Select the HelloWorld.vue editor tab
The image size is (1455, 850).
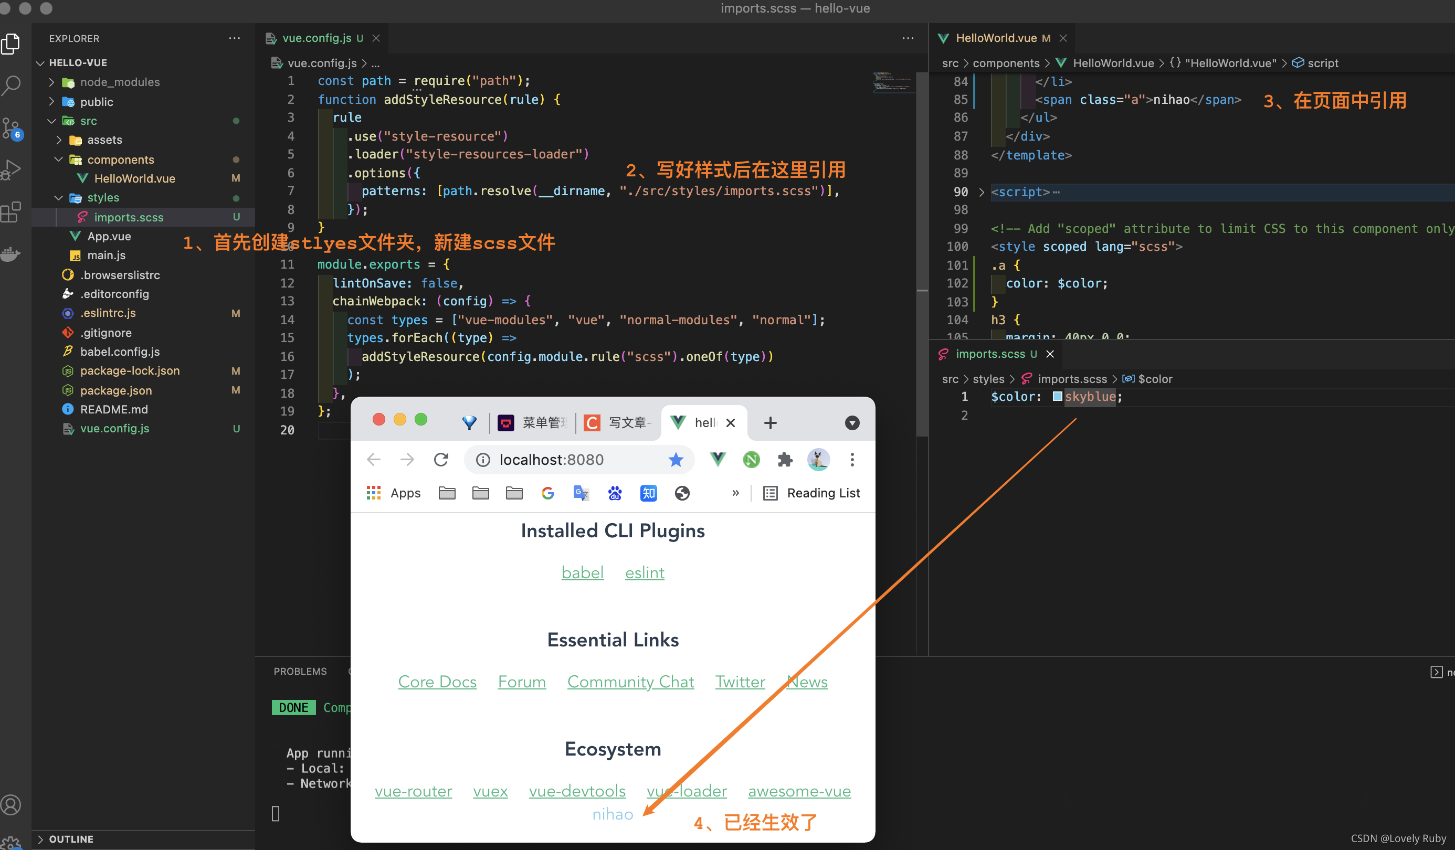[x=996, y=38]
